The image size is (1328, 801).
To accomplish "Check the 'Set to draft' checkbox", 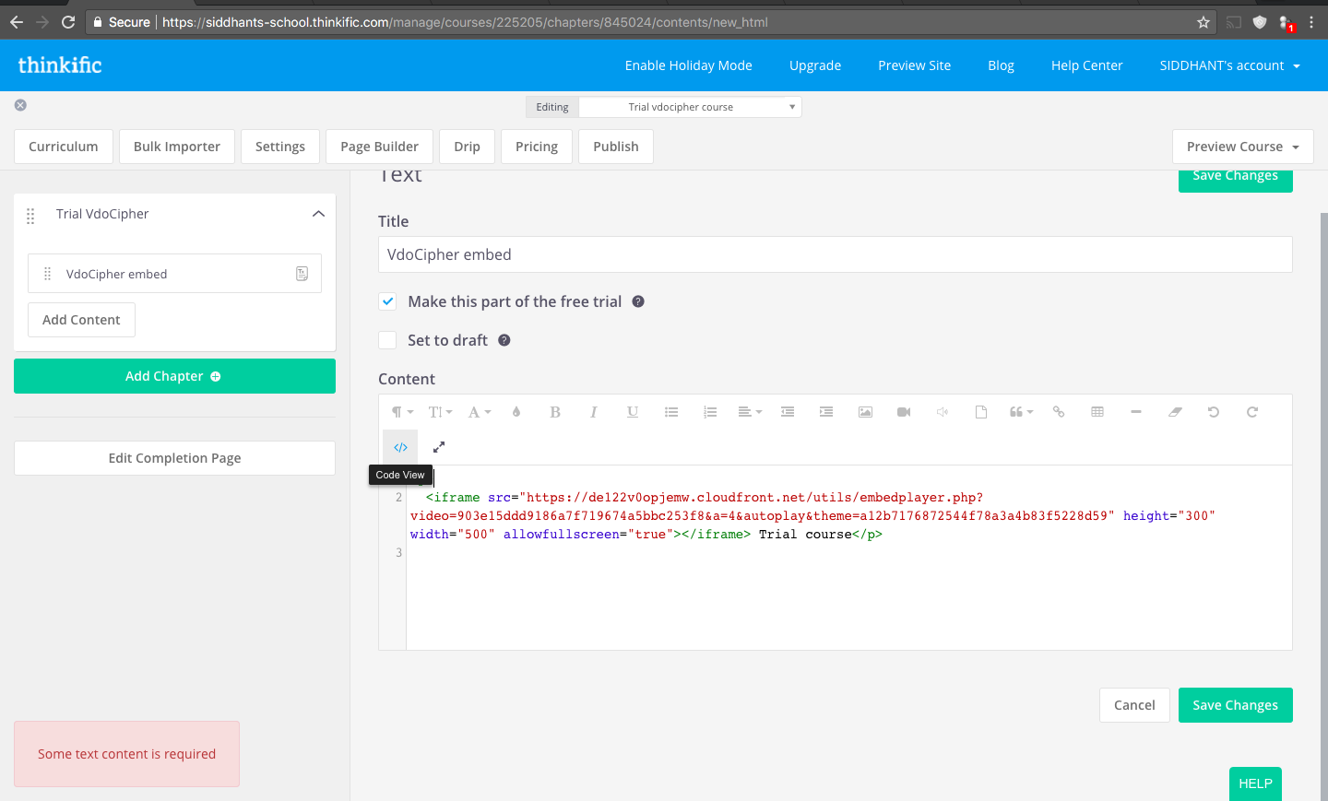I will [x=387, y=340].
